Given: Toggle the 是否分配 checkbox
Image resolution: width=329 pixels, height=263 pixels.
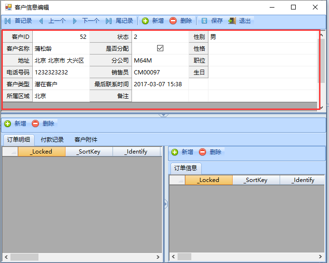Looking at the screenshot, I should pyautogui.click(x=160, y=48).
